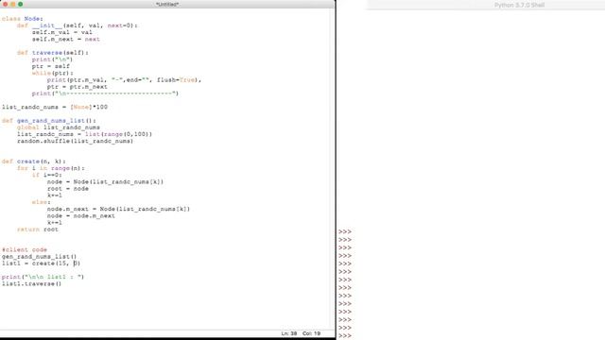605x340 pixels.
Task: Click the 'def __init__(self, val, next=0):' line
Action: pyautogui.click(x=78, y=25)
